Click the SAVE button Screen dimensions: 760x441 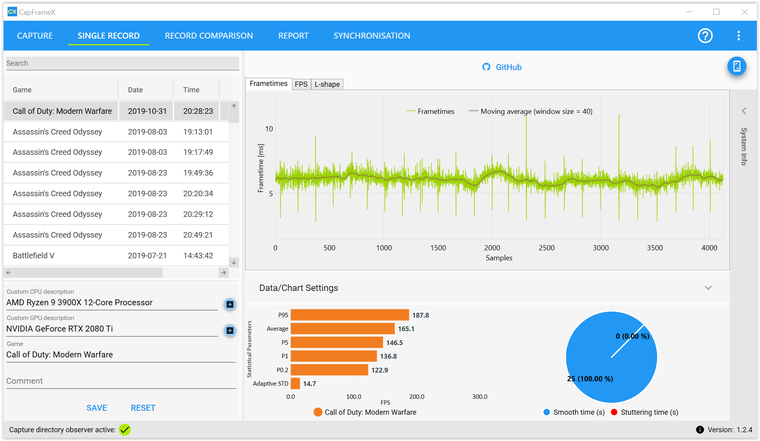[x=97, y=408]
